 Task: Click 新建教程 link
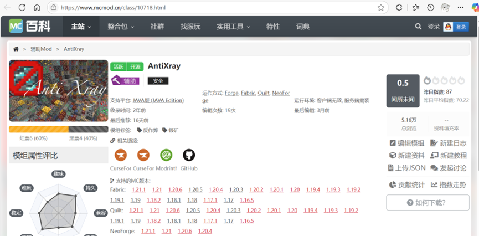point(448,156)
